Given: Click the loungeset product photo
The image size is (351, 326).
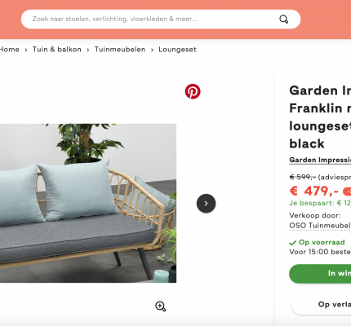Looking at the screenshot, I should coord(88,203).
